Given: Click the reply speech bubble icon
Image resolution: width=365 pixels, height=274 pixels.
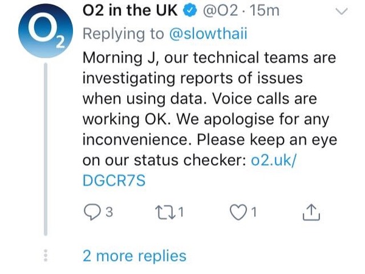Looking at the screenshot, I should 90,212.
